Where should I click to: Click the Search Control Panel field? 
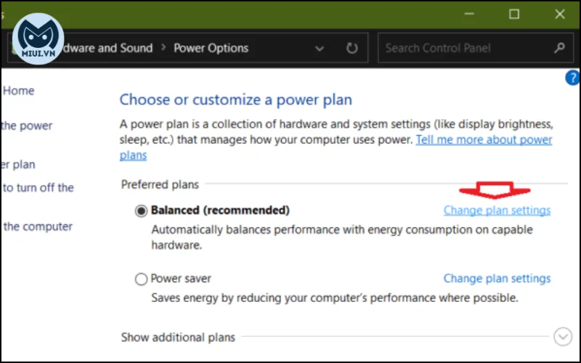tap(476, 48)
